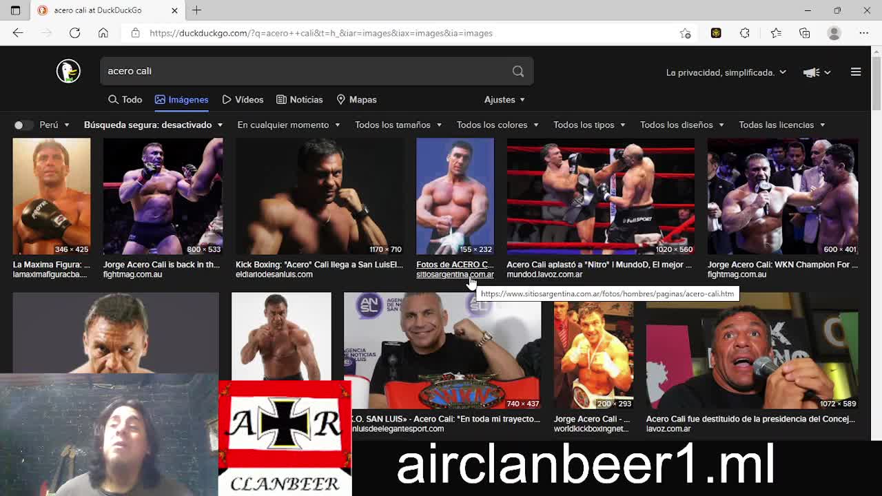882x496 pixels.
Task: Go back with browser back arrow
Action: [x=18, y=33]
